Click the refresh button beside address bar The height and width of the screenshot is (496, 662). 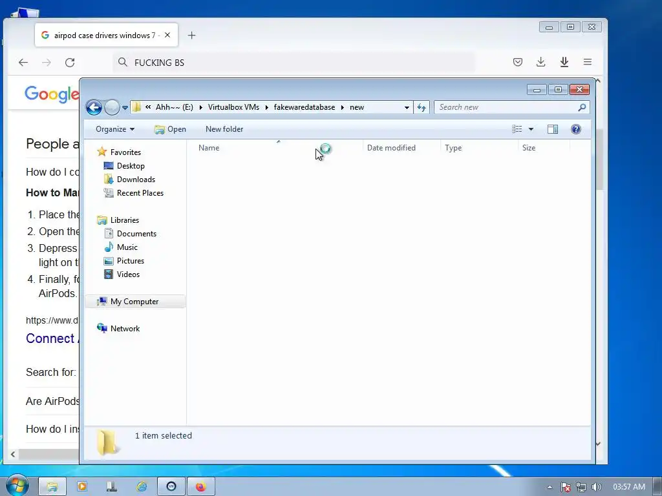(422, 107)
